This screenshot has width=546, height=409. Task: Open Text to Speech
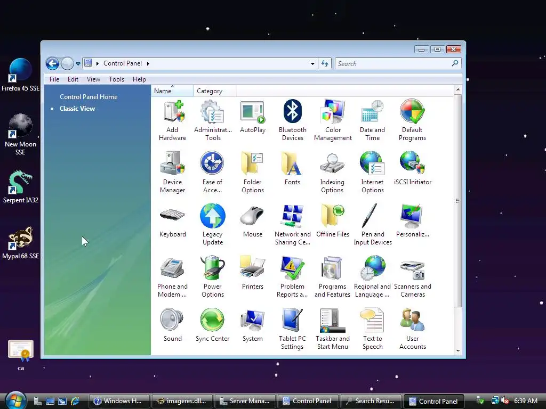373,329
